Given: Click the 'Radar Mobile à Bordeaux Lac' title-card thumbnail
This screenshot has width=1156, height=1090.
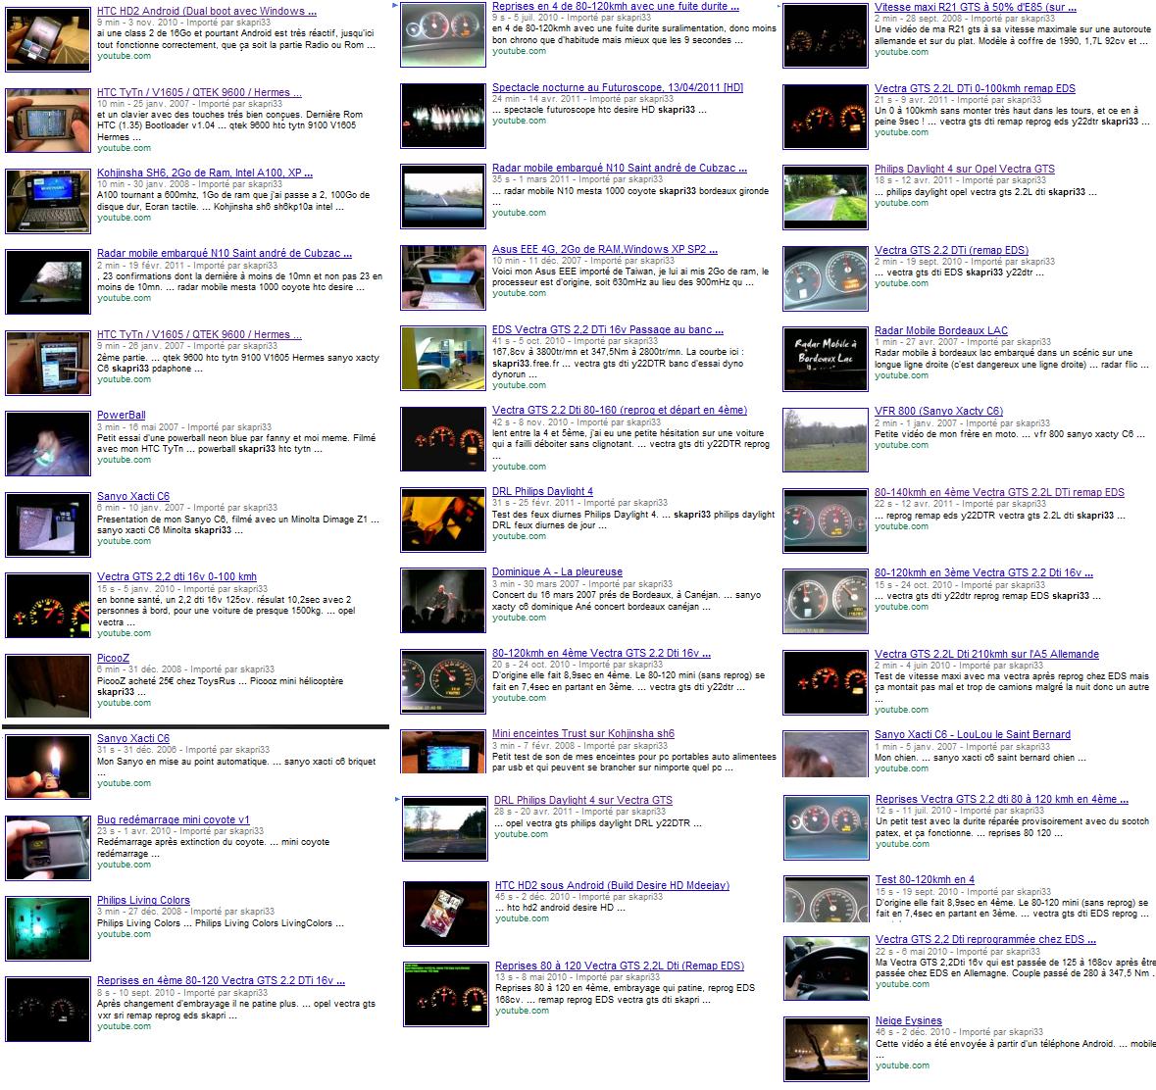Looking at the screenshot, I should (825, 358).
